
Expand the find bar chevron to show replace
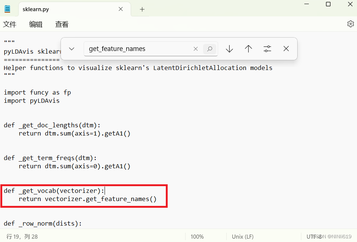click(x=71, y=48)
